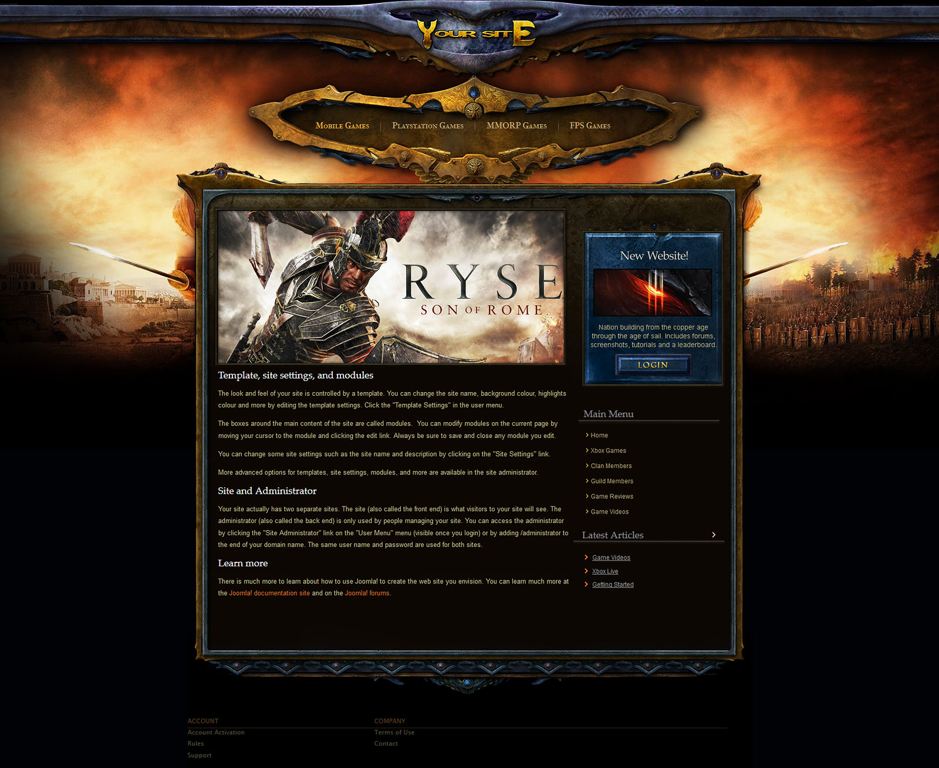Viewport: 939px width, 768px height.
Task: Click the Latest Articles arrow icon
Action: coord(714,535)
